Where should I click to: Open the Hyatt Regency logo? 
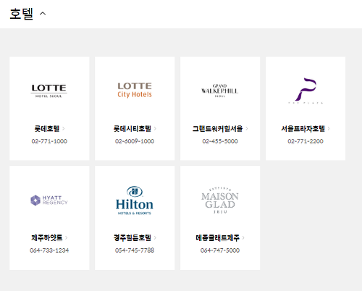coord(49,201)
